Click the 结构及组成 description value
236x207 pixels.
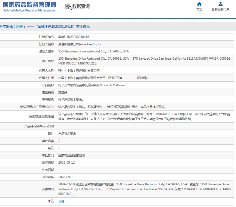112,107
